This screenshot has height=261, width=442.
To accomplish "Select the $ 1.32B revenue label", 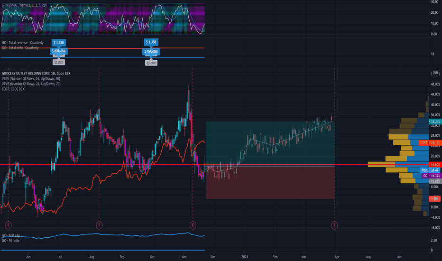I will [x=59, y=43].
